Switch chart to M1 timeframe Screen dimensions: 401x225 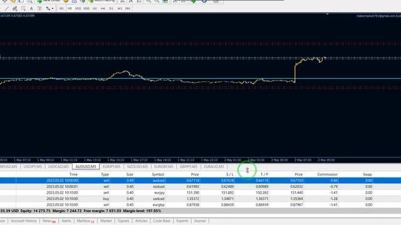coord(61,9)
